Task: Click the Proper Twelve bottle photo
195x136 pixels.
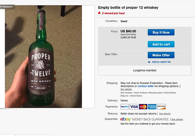Action: 43,57
